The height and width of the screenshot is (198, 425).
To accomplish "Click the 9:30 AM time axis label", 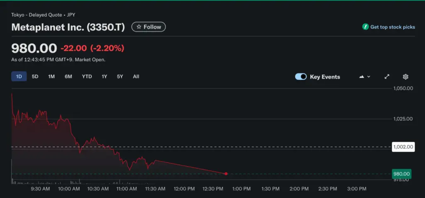I will (40, 189).
